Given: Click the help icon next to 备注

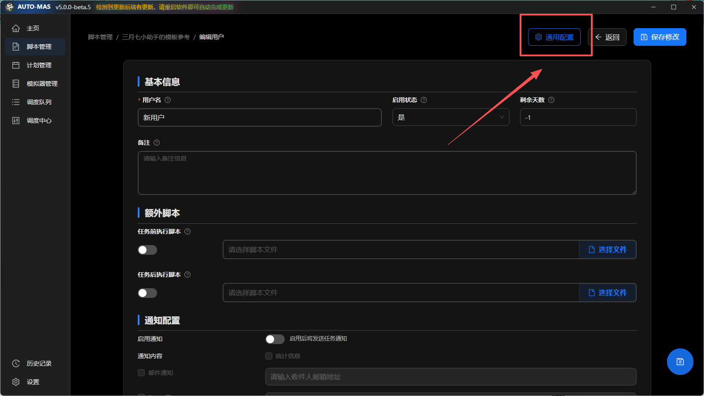Looking at the screenshot, I should tap(157, 143).
